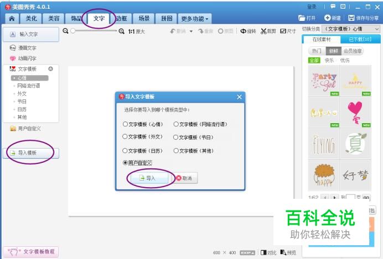The width and height of the screenshot is (383, 259).
Task: Click the 导入模板 button
Action: pos(31,153)
